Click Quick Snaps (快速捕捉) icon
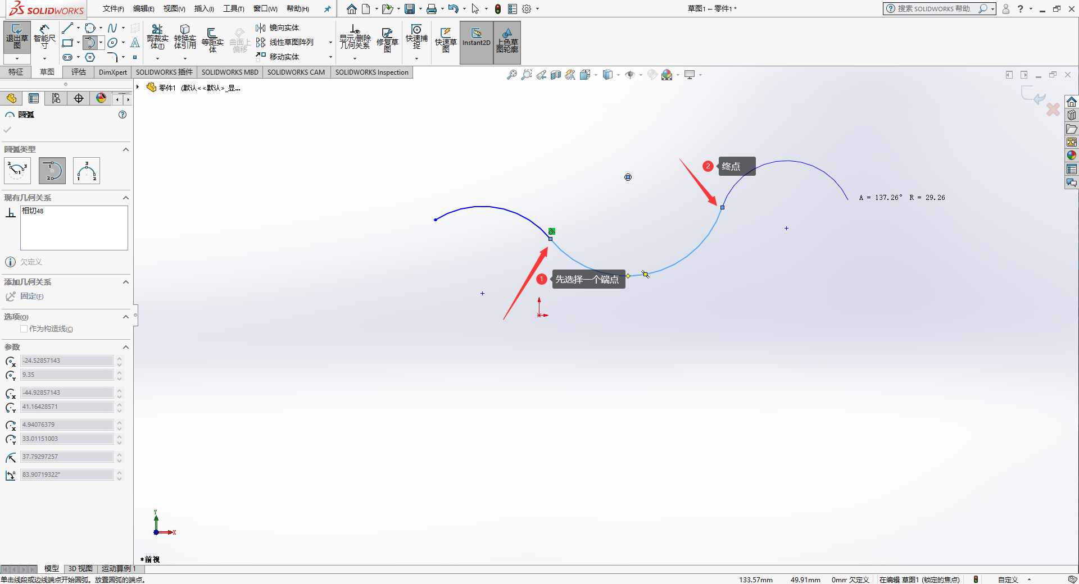 416,37
